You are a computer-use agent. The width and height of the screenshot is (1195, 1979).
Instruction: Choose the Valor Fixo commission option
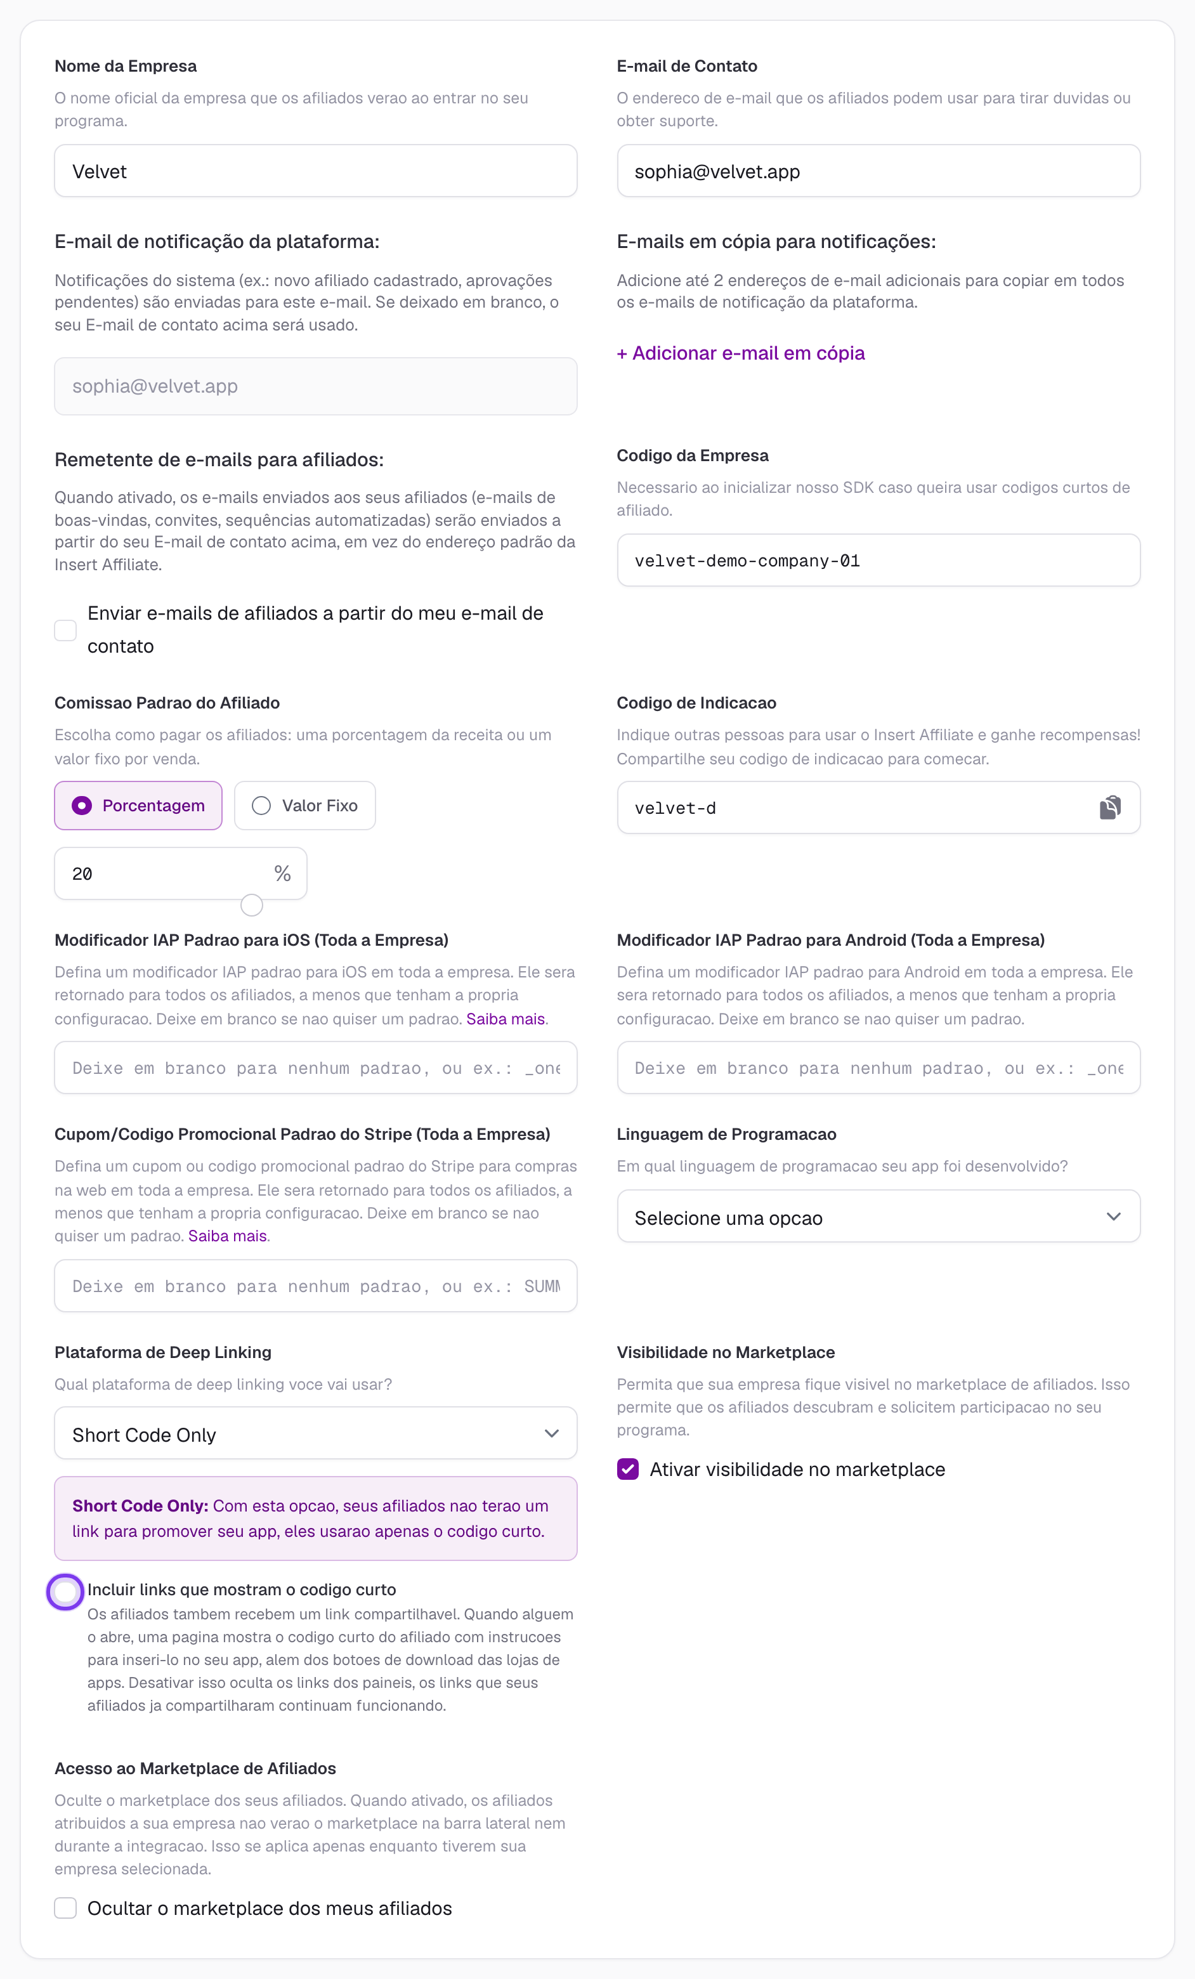[304, 806]
